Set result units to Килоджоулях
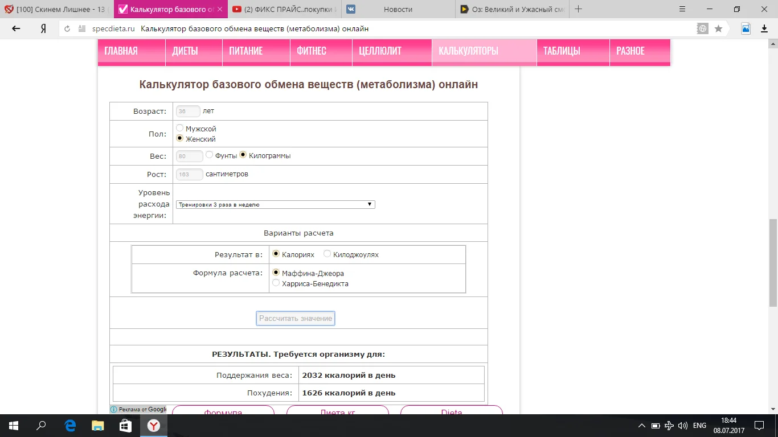Viewport: 778px width, 437px height. click(327, 254)
